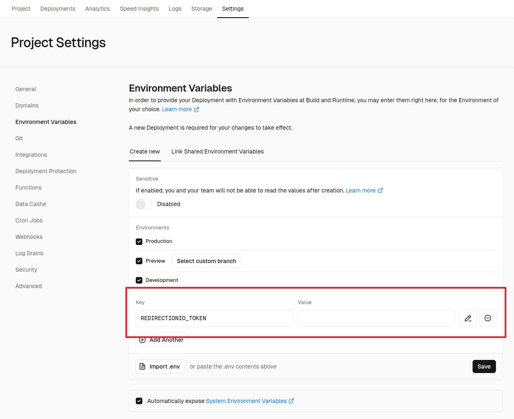Uncheck the Preview environment checkbox
Image resolution: width=514 pixels, height=419 pixels.
139,261
